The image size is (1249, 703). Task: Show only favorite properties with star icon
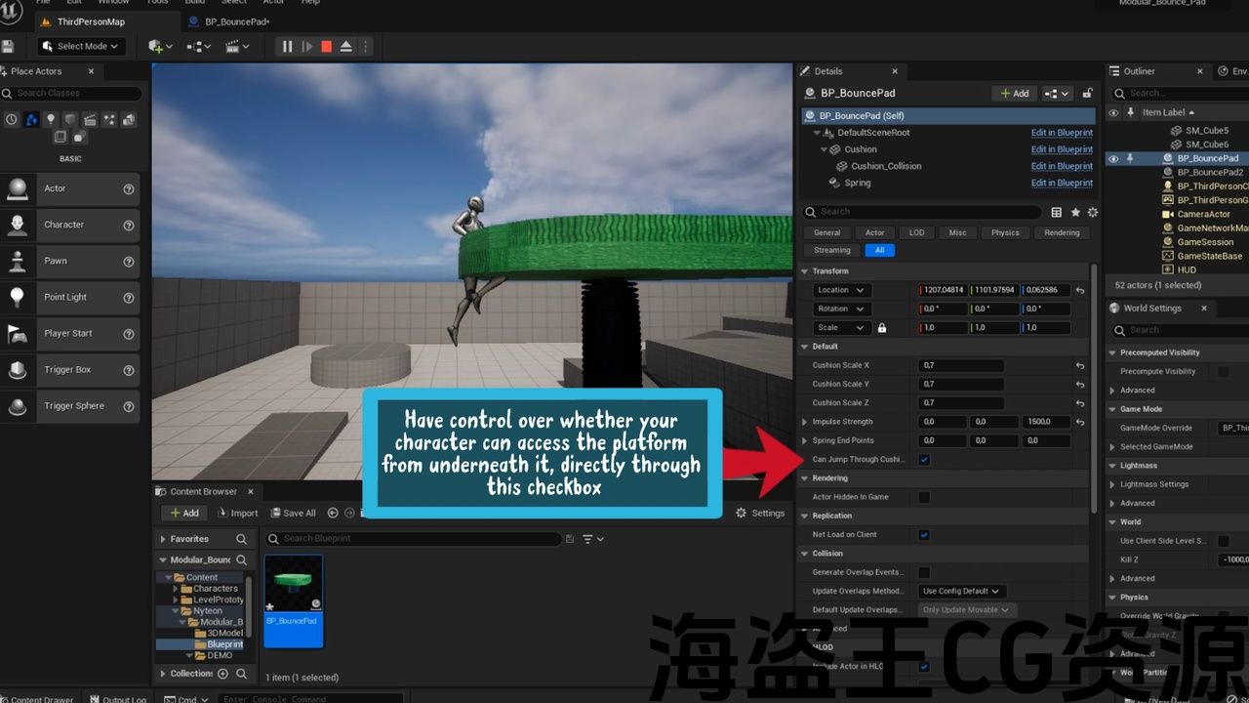tap(1075, 212)
